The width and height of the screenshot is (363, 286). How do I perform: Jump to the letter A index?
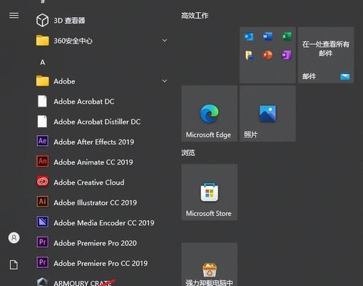(43, 62)
